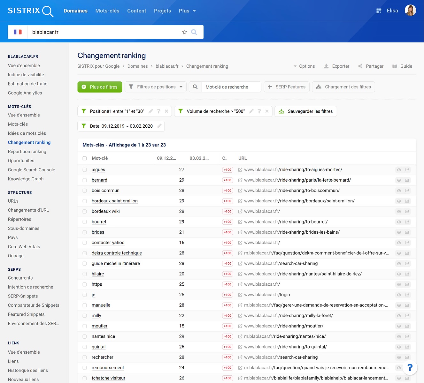Image resolution: width=424 pixels, height=383 pixels.
Task: Switch to Content tab
Action: 136,11
